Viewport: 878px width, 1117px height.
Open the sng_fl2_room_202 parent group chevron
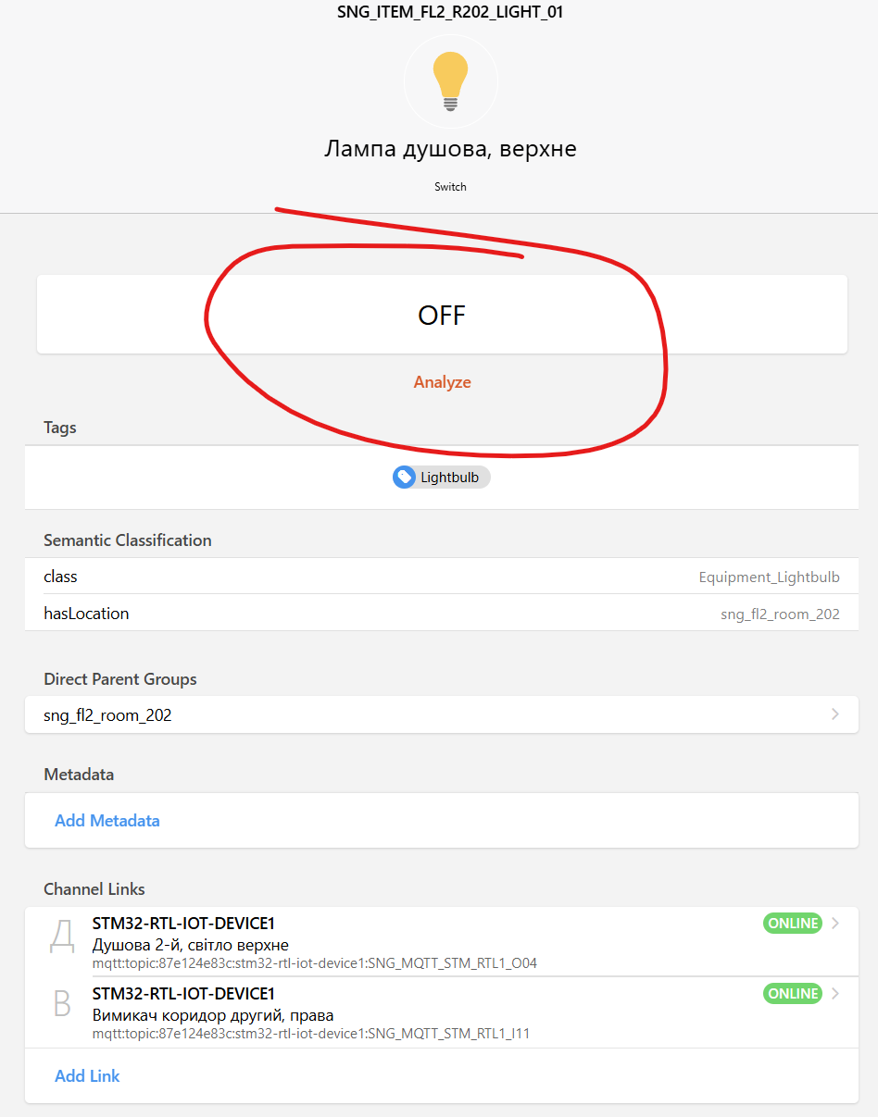(834, 714)
